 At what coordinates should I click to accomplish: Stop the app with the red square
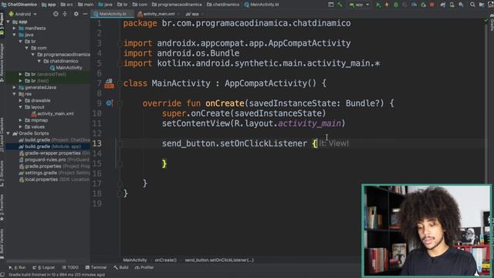tap(432, 5)
